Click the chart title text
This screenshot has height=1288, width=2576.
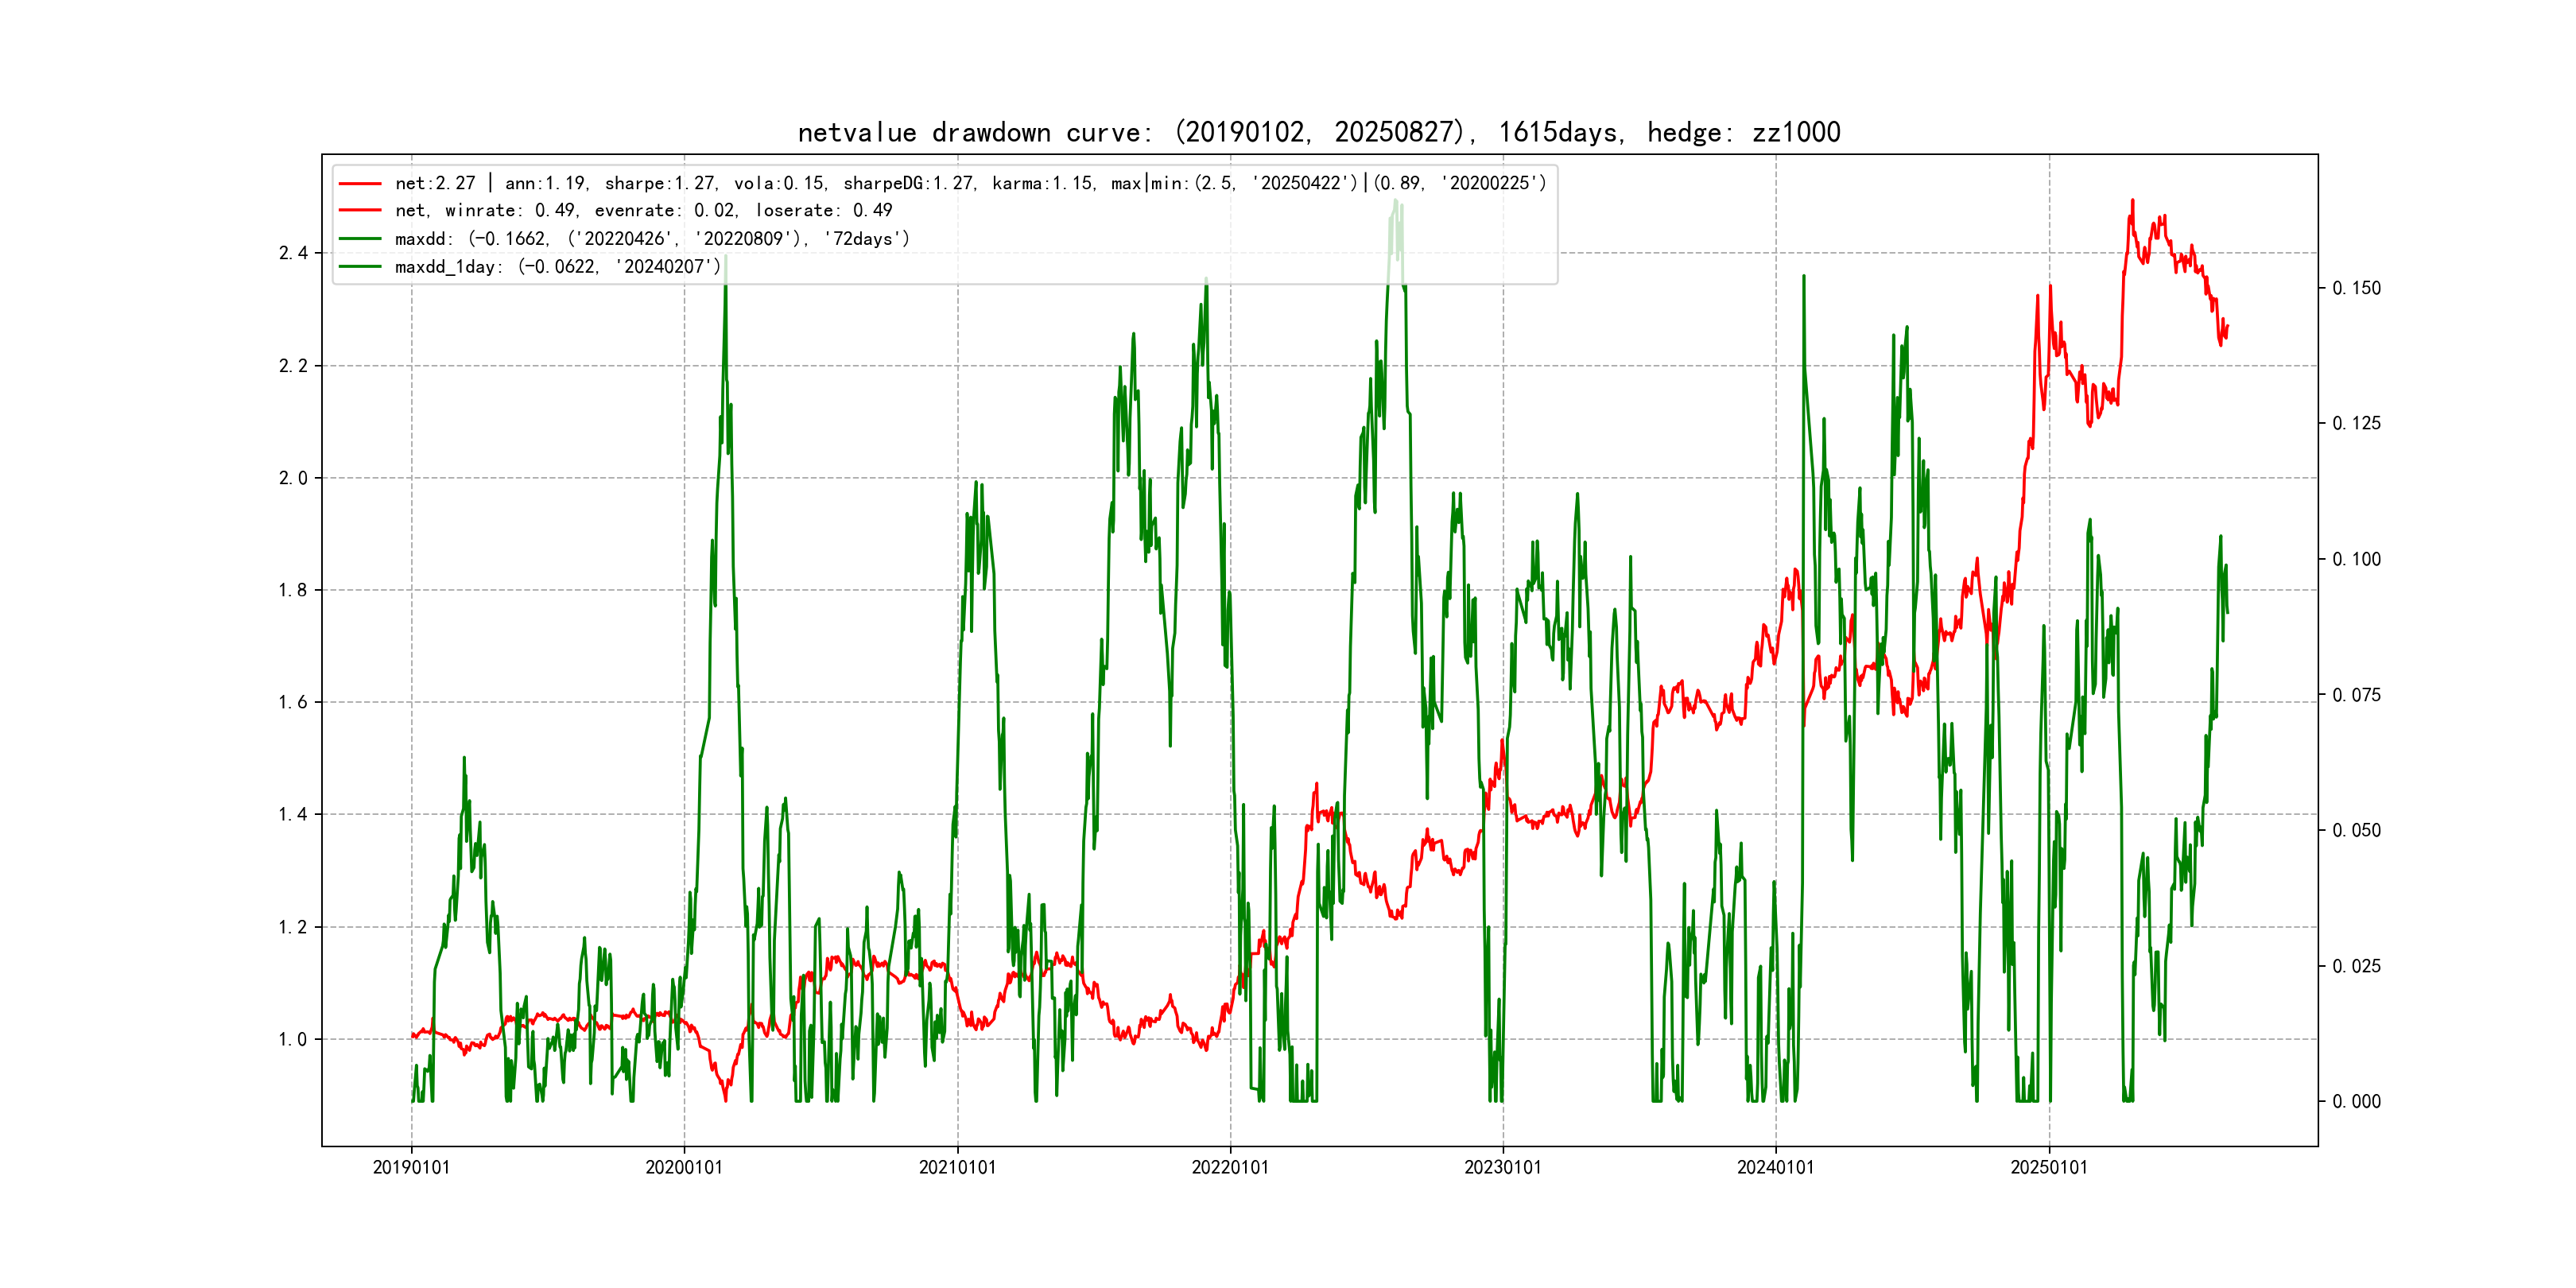click(1318, 132)
